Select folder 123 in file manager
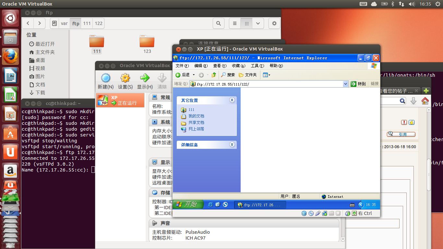Image resolution: width=443 pixels, height=249 pixels. (147, 44)
